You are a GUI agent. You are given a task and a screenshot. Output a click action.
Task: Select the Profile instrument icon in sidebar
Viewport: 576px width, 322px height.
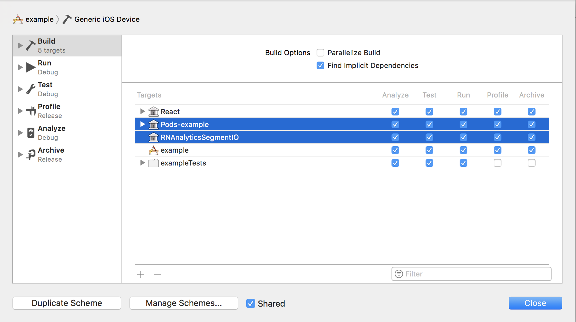tap(31, 111)
